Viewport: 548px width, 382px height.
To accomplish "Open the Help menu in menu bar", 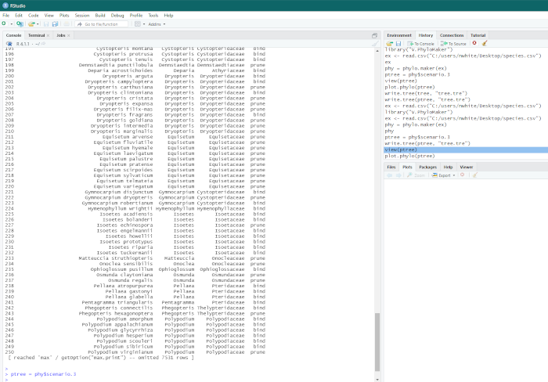I will (x=168, y=16).
